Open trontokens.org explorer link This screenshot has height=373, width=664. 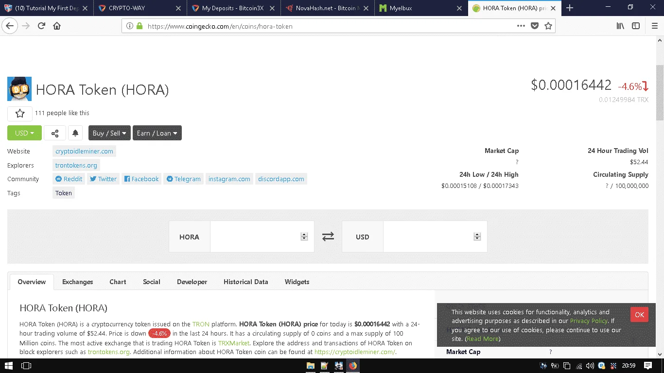coord(76,165)
